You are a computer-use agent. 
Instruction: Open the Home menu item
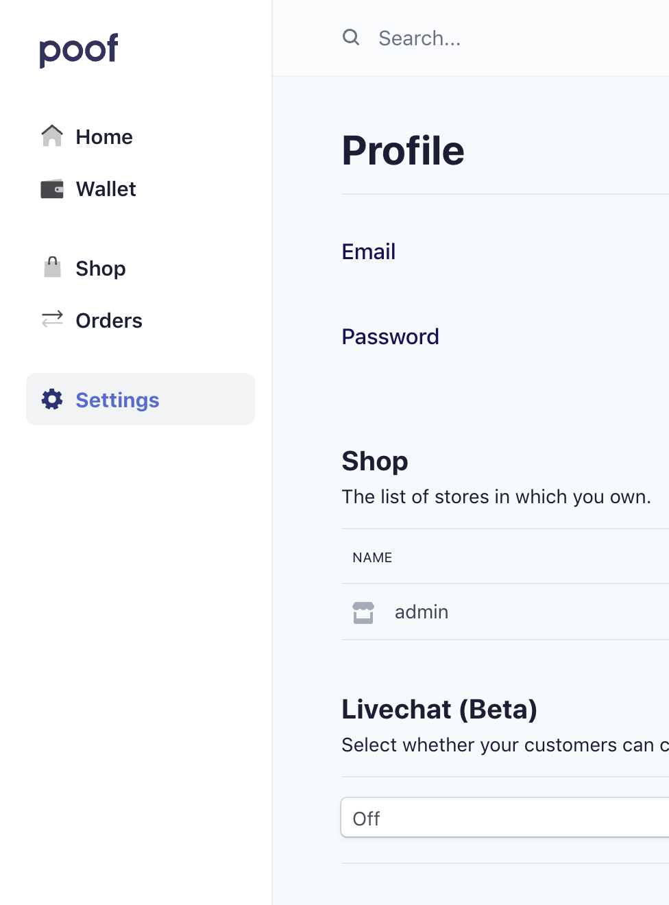104,137
